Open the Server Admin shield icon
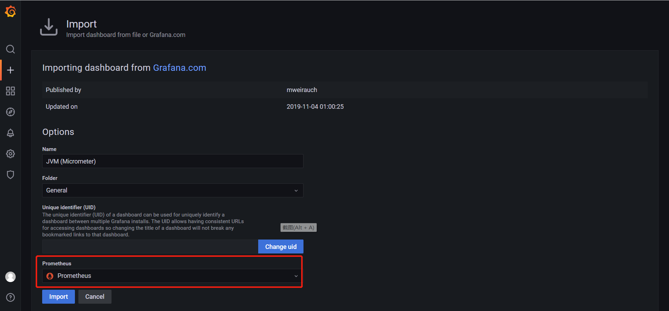The height and width of the screenshot is (311, 669). pos(10,175)
